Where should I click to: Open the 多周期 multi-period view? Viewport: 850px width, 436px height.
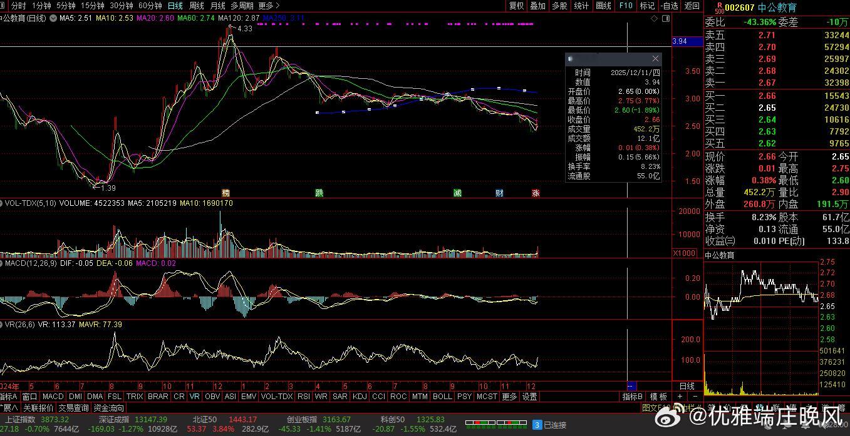(x=242, y=6)
